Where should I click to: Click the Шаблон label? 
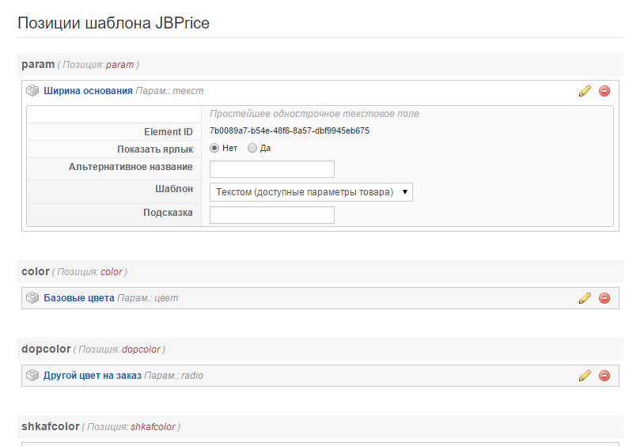tap(174, 189)
